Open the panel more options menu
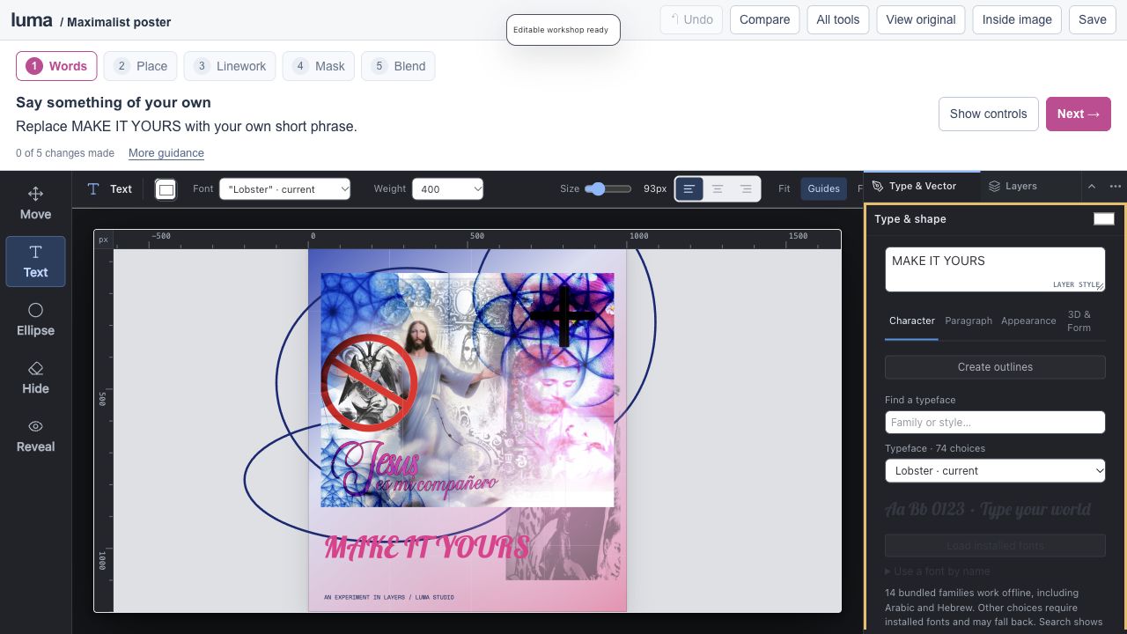This screenshot has height=634, width=1127. (1115, 186)
